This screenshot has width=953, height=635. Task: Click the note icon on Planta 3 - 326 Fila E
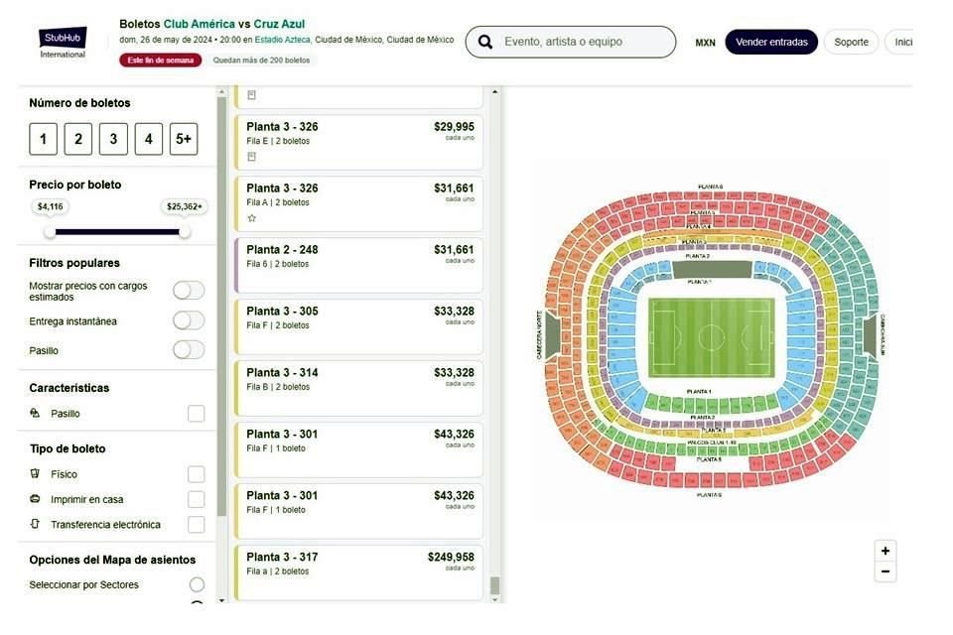(251, 157)
